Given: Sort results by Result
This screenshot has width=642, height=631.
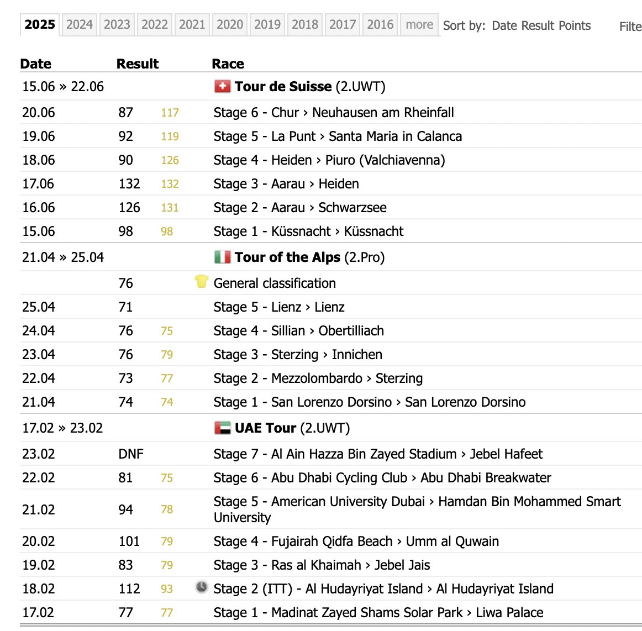Looking at the screenshot, I should 538,26.
